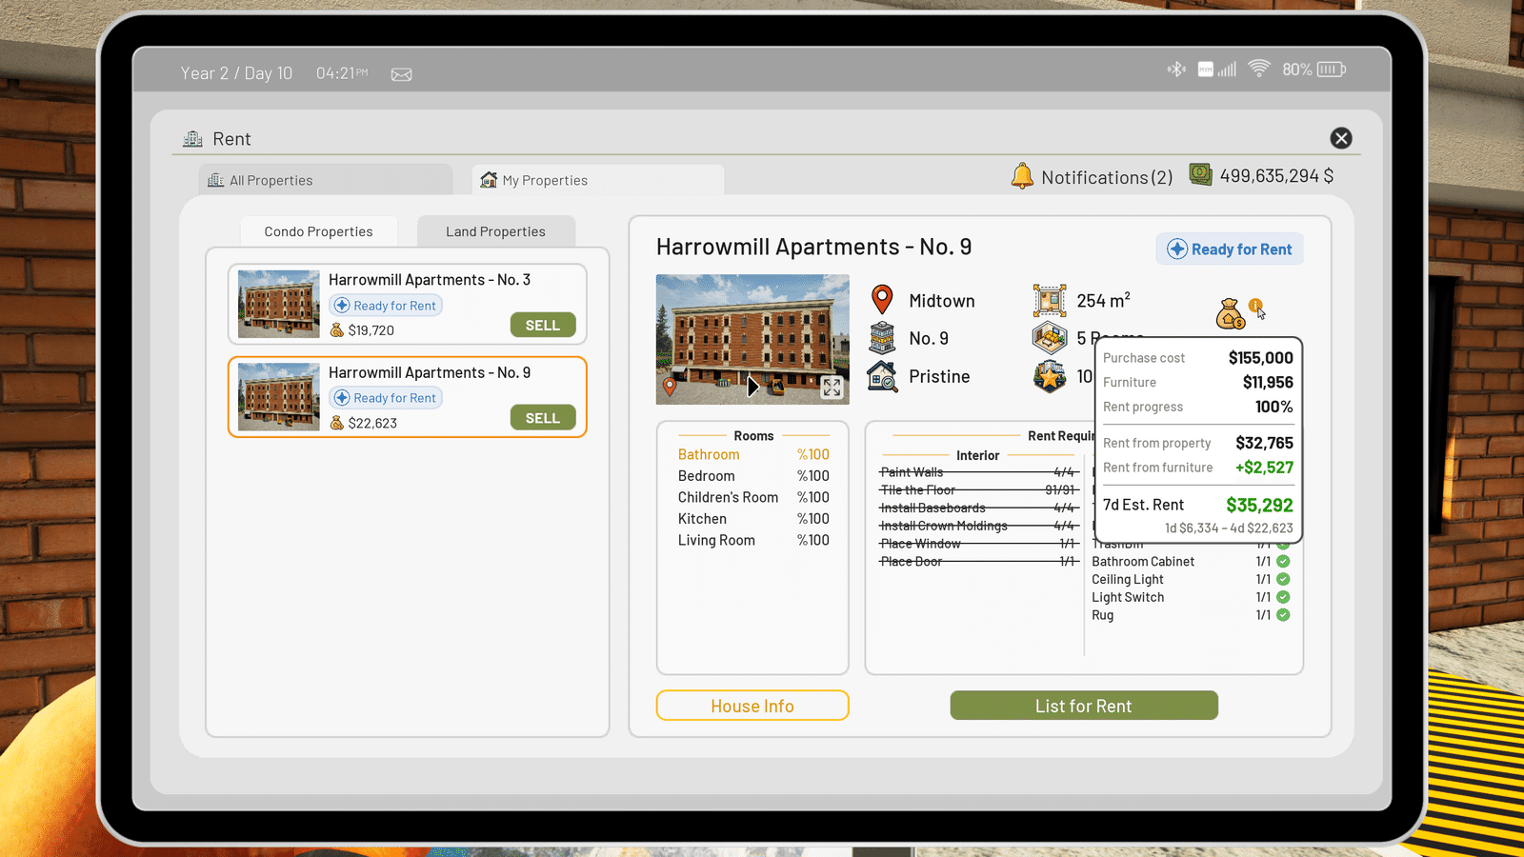Click the orange info icon by money bag
This screenshot has height=857, width=1524.
coord(1255,306)
